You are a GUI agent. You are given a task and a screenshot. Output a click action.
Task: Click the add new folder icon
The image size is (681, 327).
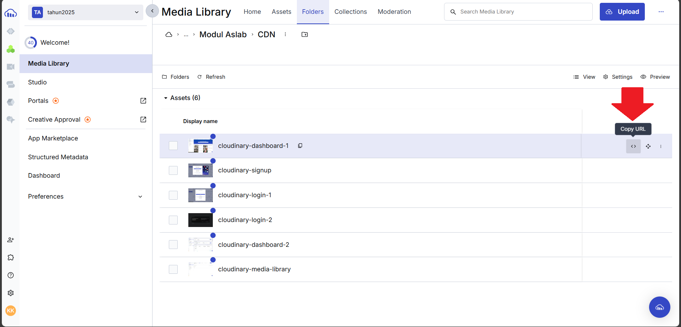click(305, 34)
